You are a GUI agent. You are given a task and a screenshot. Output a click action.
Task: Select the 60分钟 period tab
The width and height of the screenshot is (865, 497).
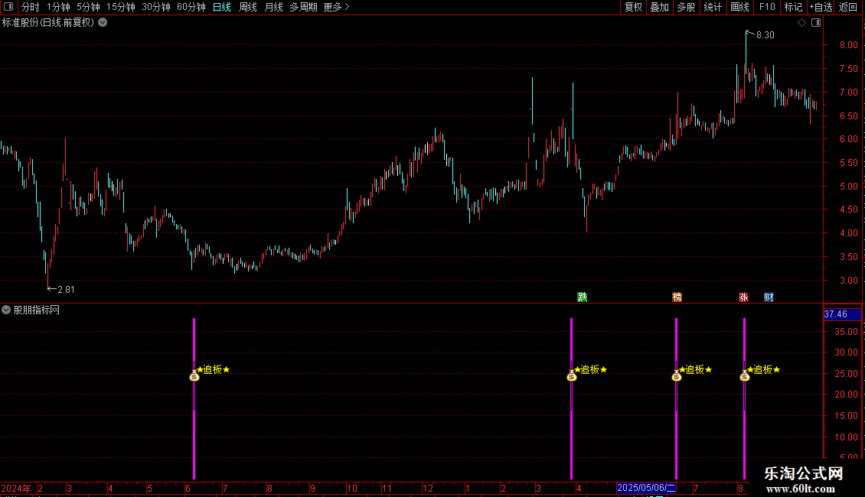[x=191, y=7]
